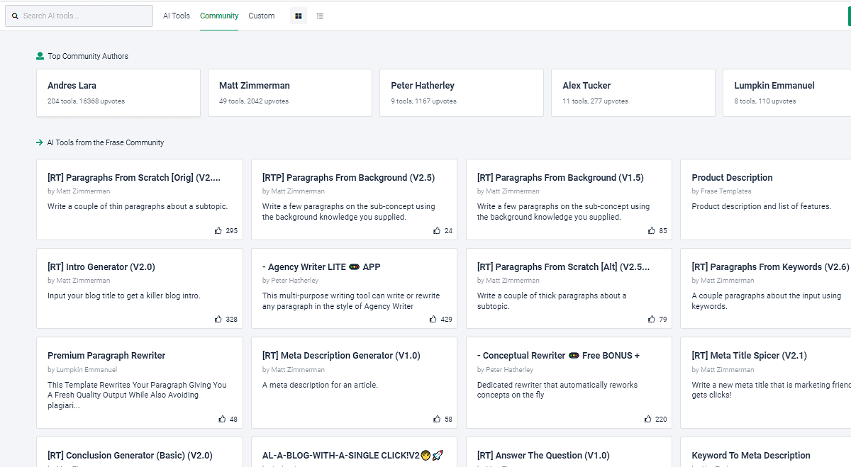Viewport: 851px width, 467px height.
Task: Click the search magnifier icon
Action: pos(15,16)
